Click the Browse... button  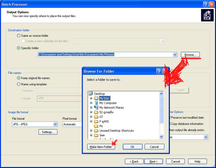[190, 55]
